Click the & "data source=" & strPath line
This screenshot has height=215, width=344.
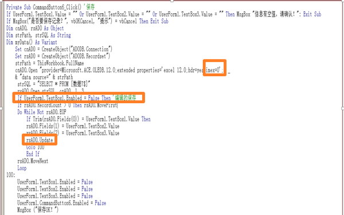44,77
